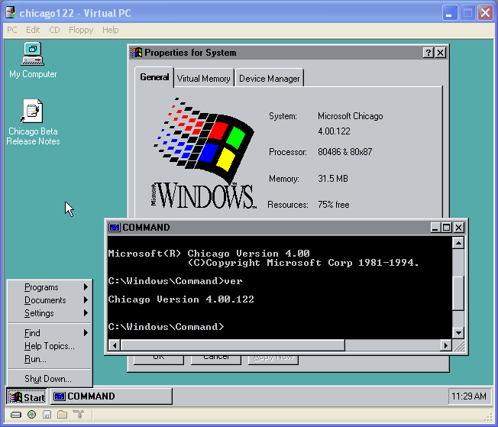Switch to the Virtual Memory tab
The height and width of the screenshot is (427, 498).
(204, 78)
